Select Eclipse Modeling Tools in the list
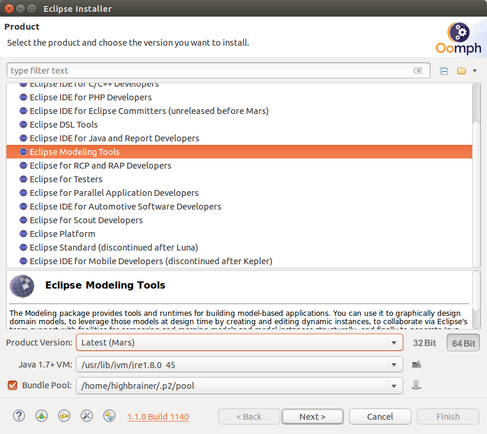487x434 pixels. coord(239,152)
